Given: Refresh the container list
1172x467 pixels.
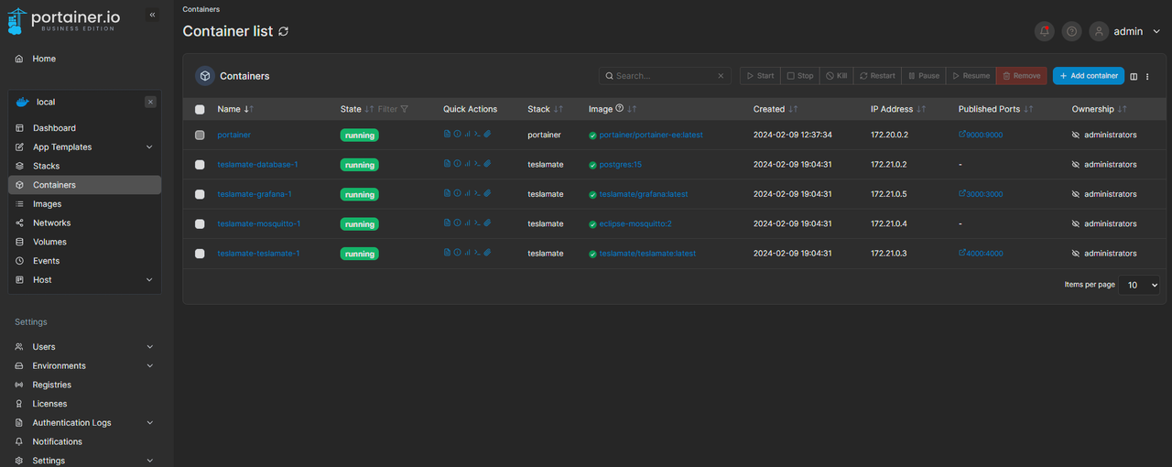Looking at the screenshot, I should tap(284, 31).
